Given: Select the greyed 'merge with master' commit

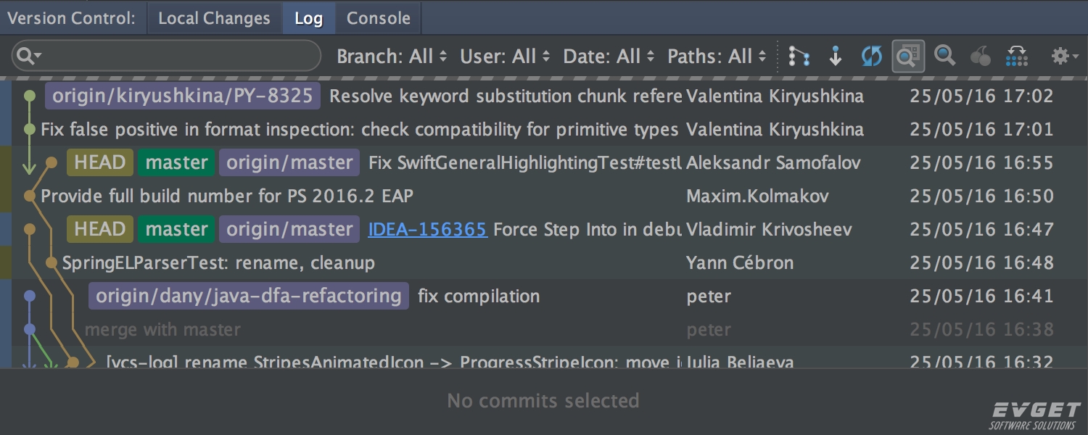Looking at the screenshot, I should [162, 330].
